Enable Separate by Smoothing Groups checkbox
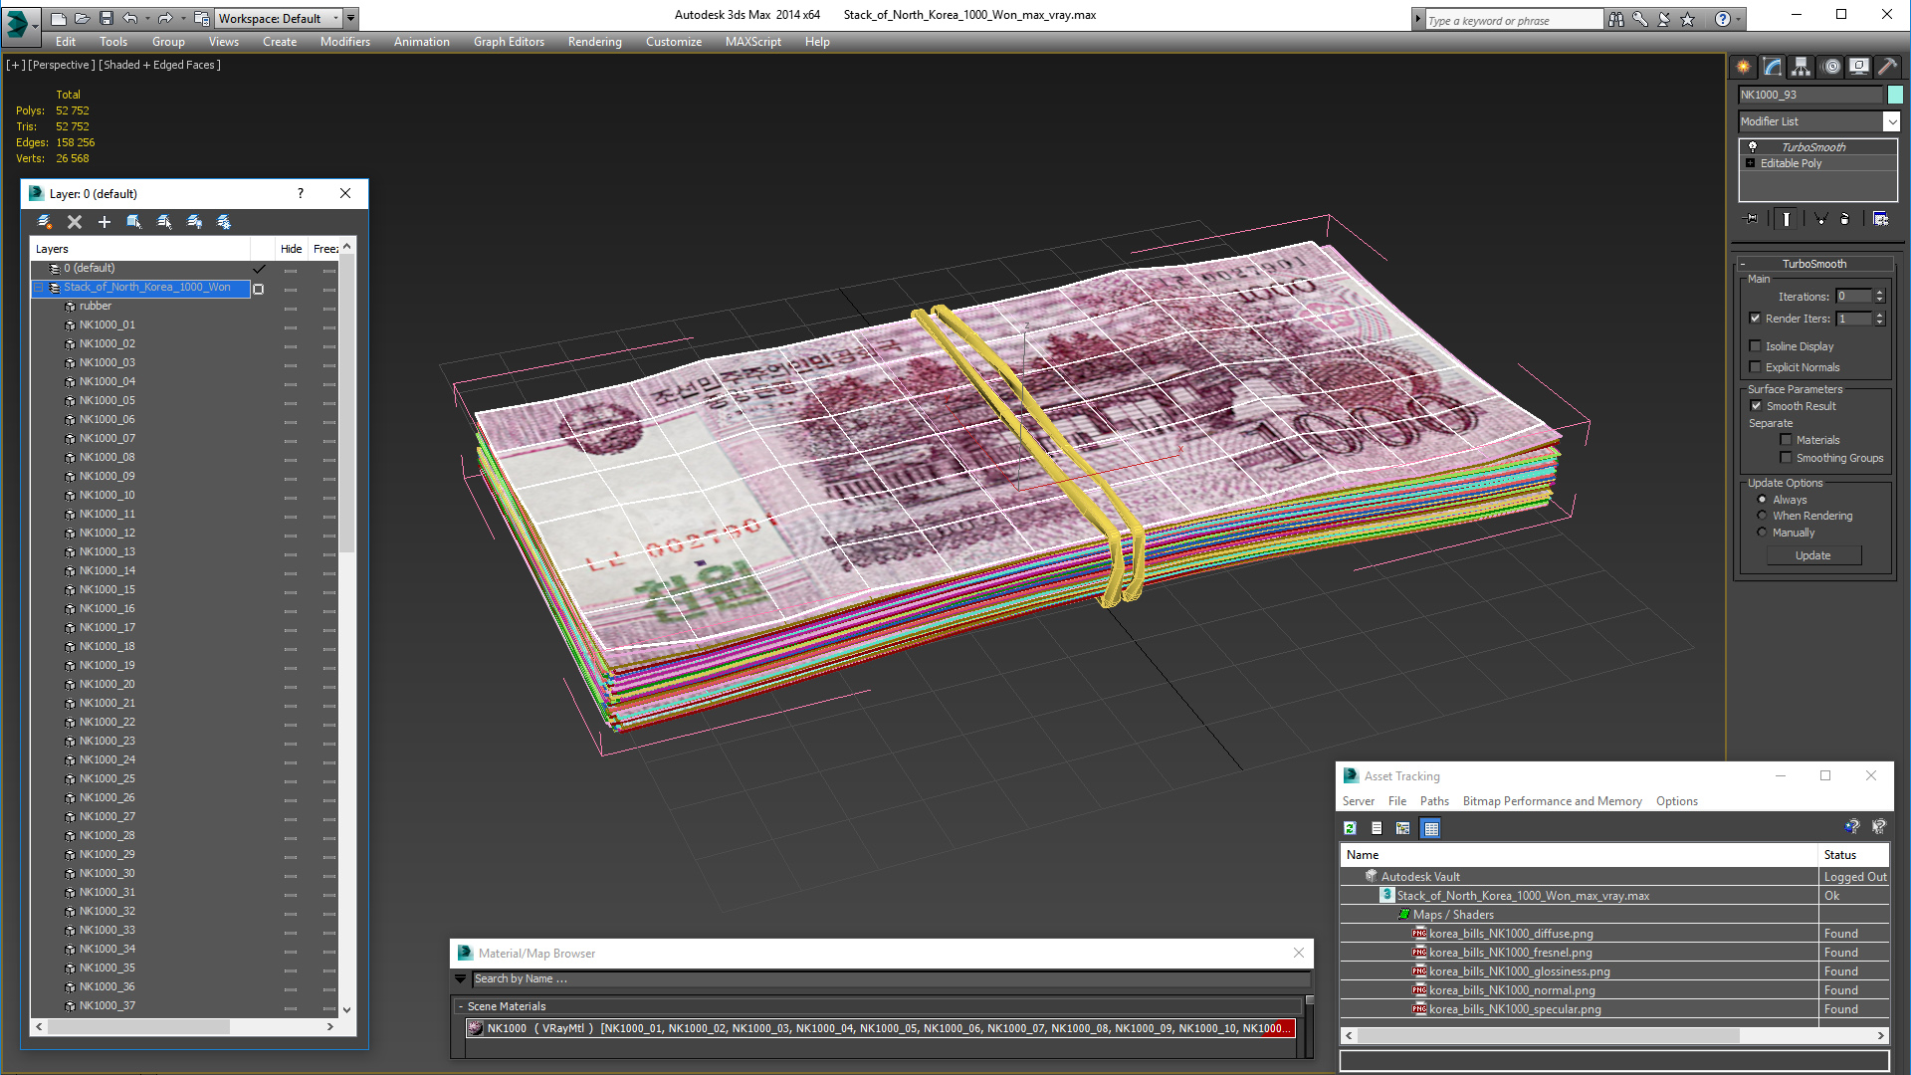The width and height of the screenshot is (1911, 1075). tap(1787, 458)
